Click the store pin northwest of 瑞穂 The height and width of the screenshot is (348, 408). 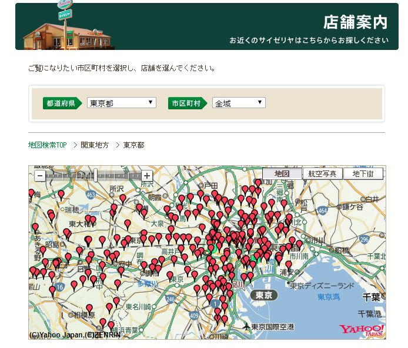tap(61, 193)
